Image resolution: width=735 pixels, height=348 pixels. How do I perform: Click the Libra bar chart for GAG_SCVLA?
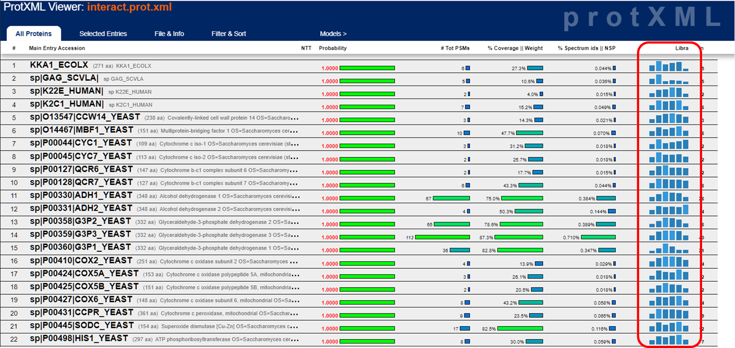pos(669,79)
